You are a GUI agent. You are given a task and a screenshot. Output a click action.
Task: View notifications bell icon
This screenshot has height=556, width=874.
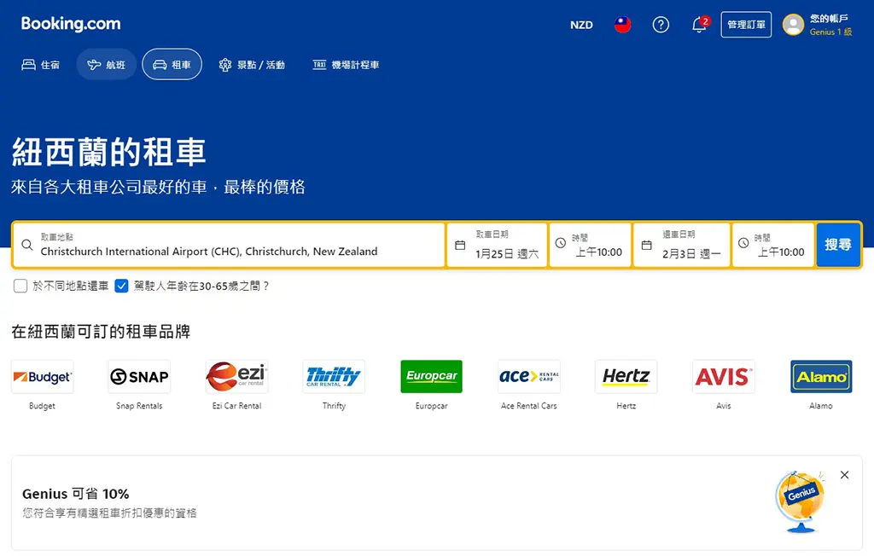pos(700,25)
